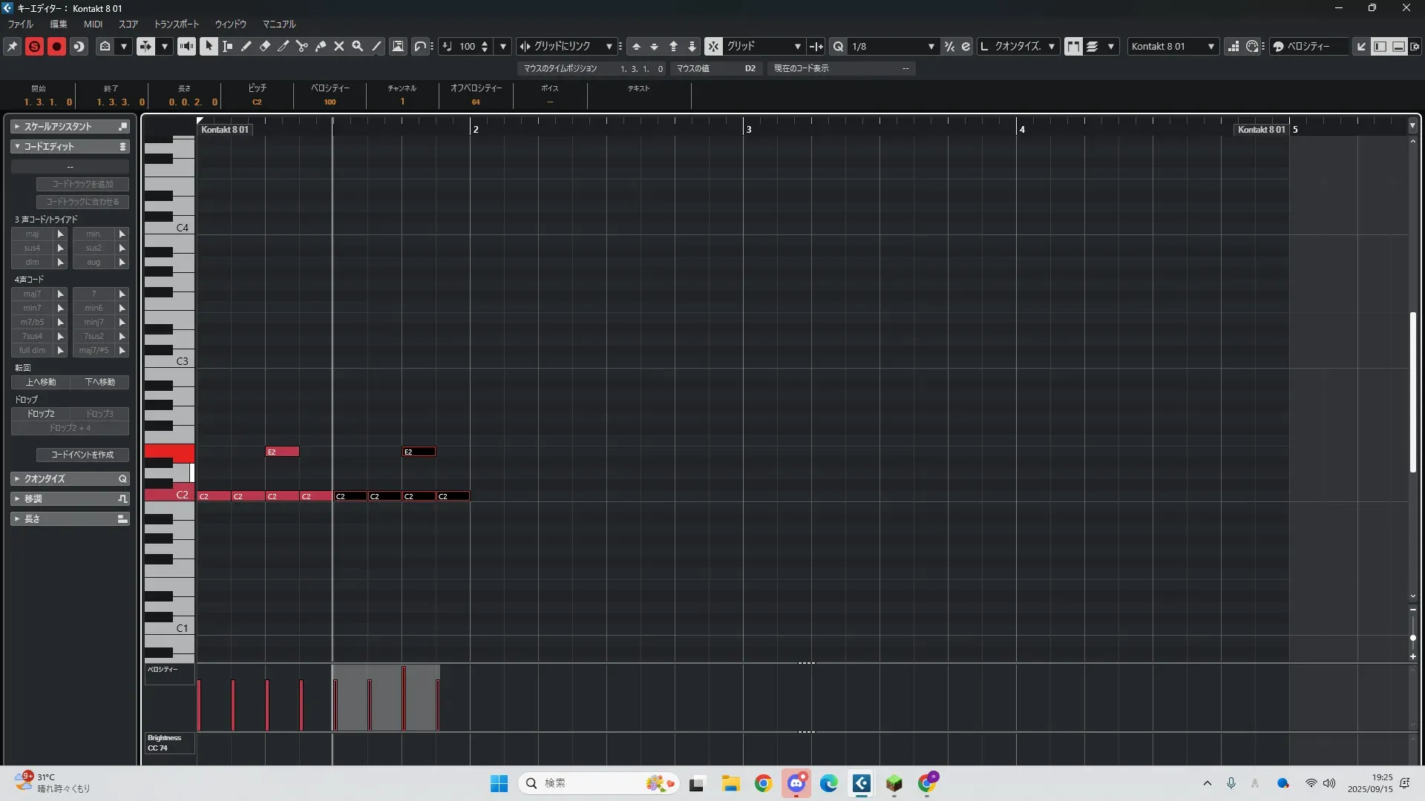Select the Object Selection arrow tool
1425x801 pixels.
point(209,46)
